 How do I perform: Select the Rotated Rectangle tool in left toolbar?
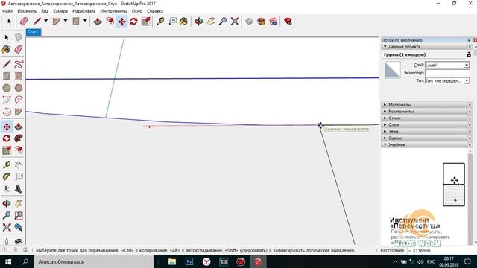pyautogui.click(x=19, y=76)
